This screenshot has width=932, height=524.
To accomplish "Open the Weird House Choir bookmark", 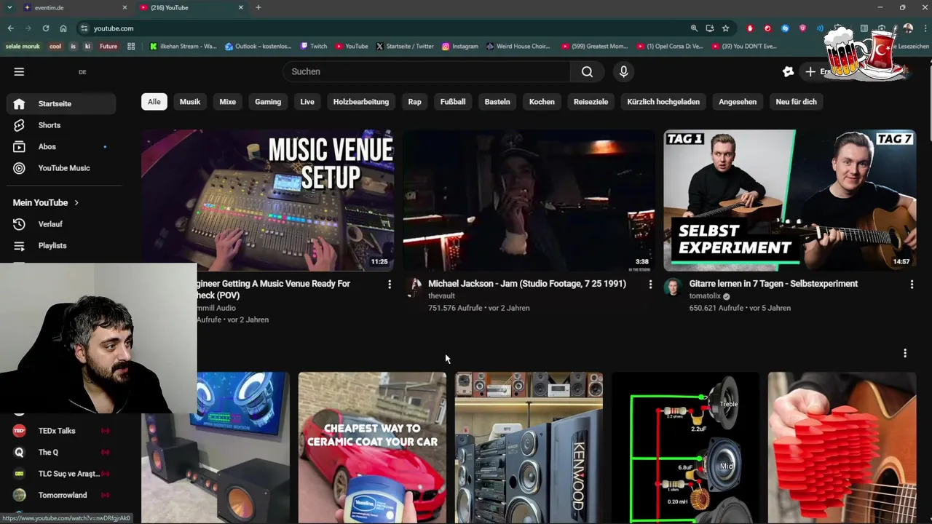I will click(x=518, y=46).
